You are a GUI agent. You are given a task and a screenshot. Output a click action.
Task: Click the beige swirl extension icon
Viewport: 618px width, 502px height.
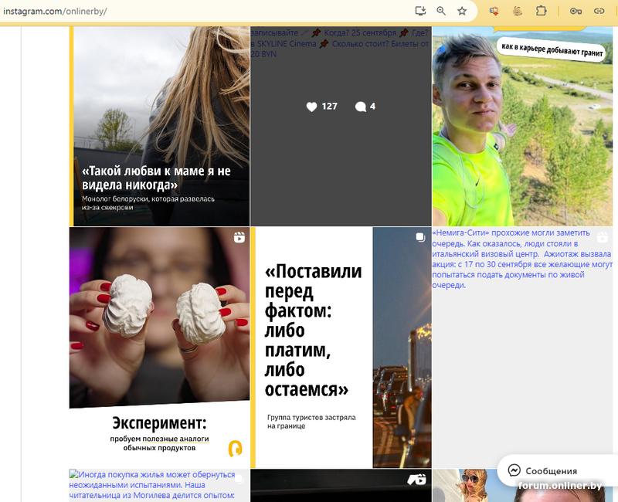click(x=517, y=11)
